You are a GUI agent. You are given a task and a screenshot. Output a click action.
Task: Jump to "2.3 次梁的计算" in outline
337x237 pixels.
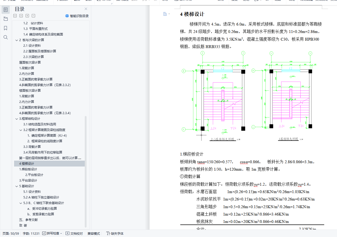(x=34, y=57)
